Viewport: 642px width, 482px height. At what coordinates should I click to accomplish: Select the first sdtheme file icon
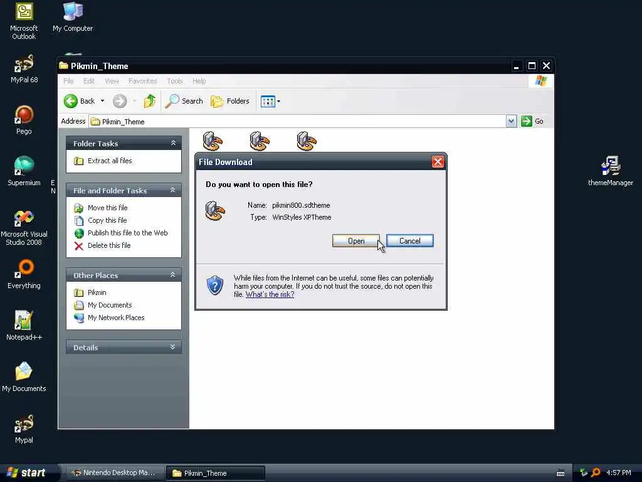(213, 141)
